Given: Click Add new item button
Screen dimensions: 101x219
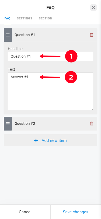Looking at the screenshot, I should pyautogui.click(x=51, y=140).
